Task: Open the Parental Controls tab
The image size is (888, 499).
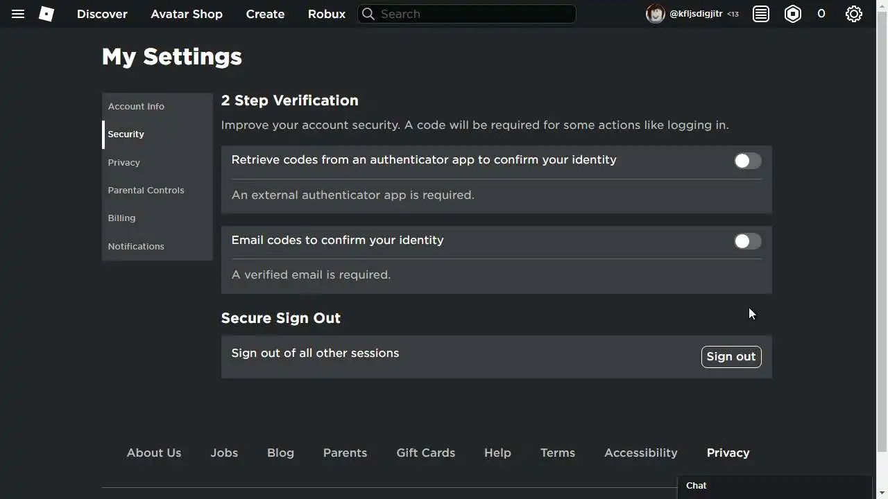Action: 146,191
